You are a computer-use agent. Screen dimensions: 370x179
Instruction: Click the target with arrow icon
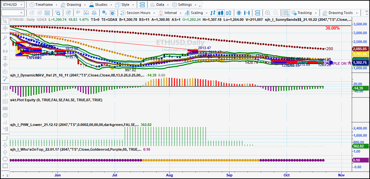pos(68,13)
